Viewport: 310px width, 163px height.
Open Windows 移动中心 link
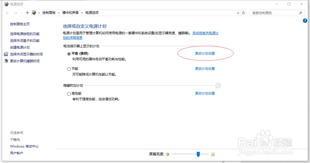tap(24, 146)
